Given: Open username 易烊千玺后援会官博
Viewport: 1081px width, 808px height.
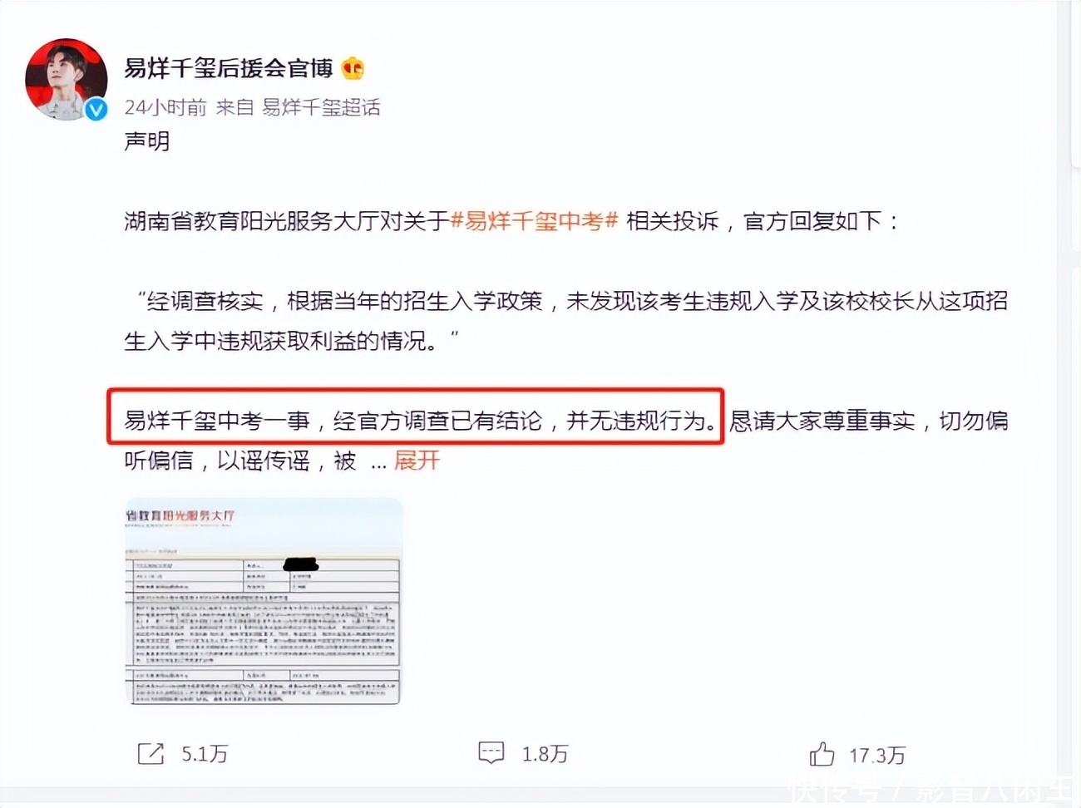Looking at the screenshot, I should click(229, 68).
